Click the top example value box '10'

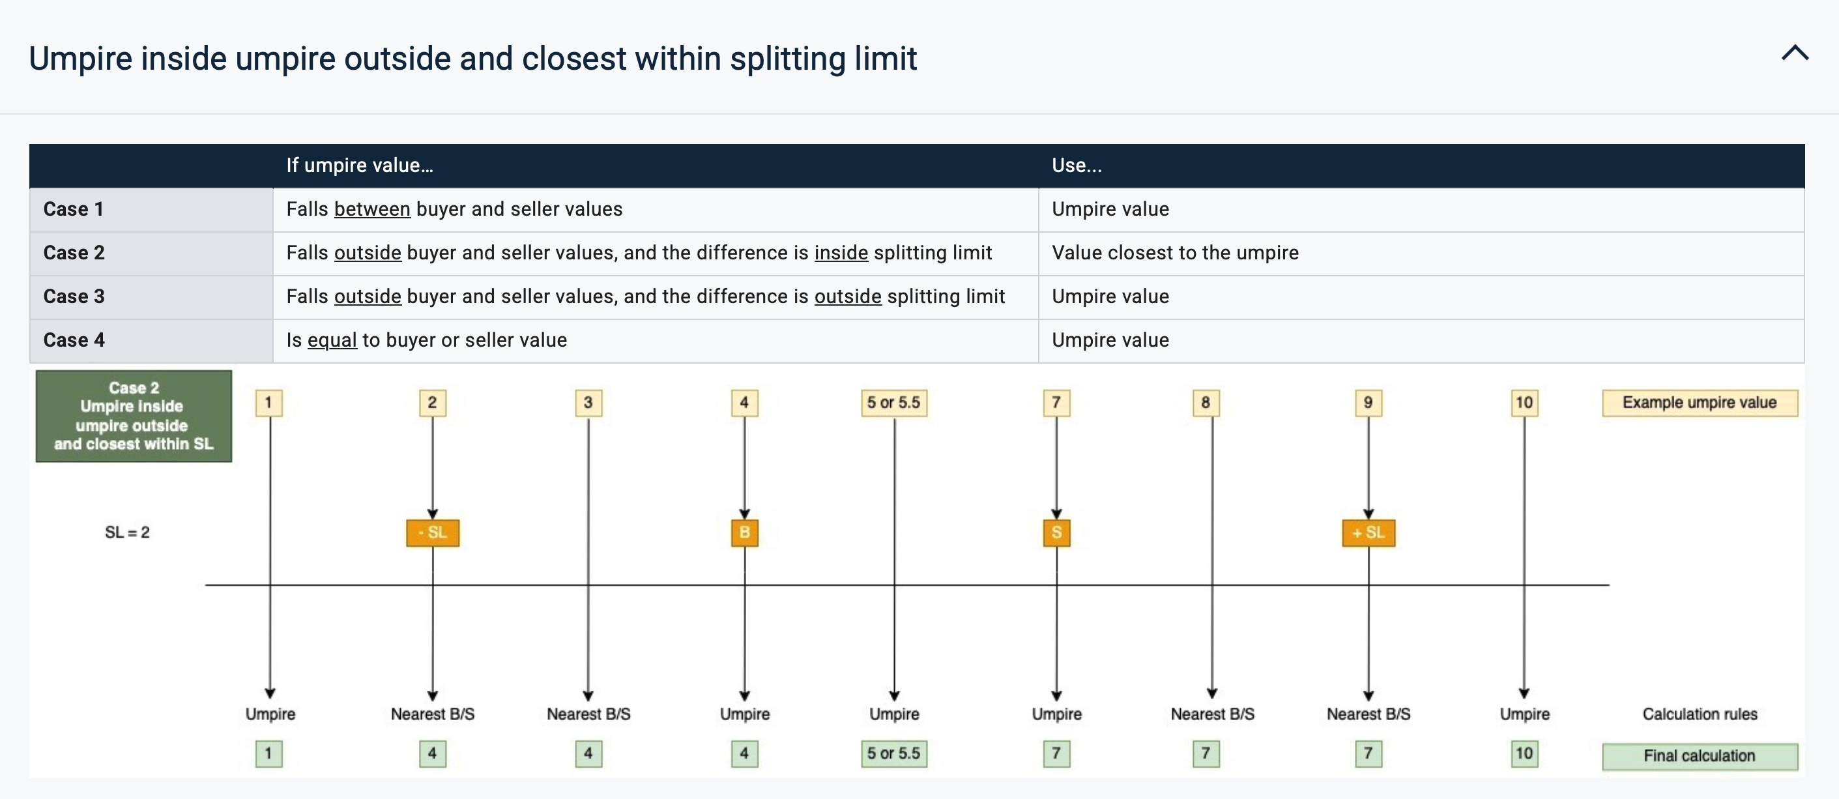[1524, 403]
